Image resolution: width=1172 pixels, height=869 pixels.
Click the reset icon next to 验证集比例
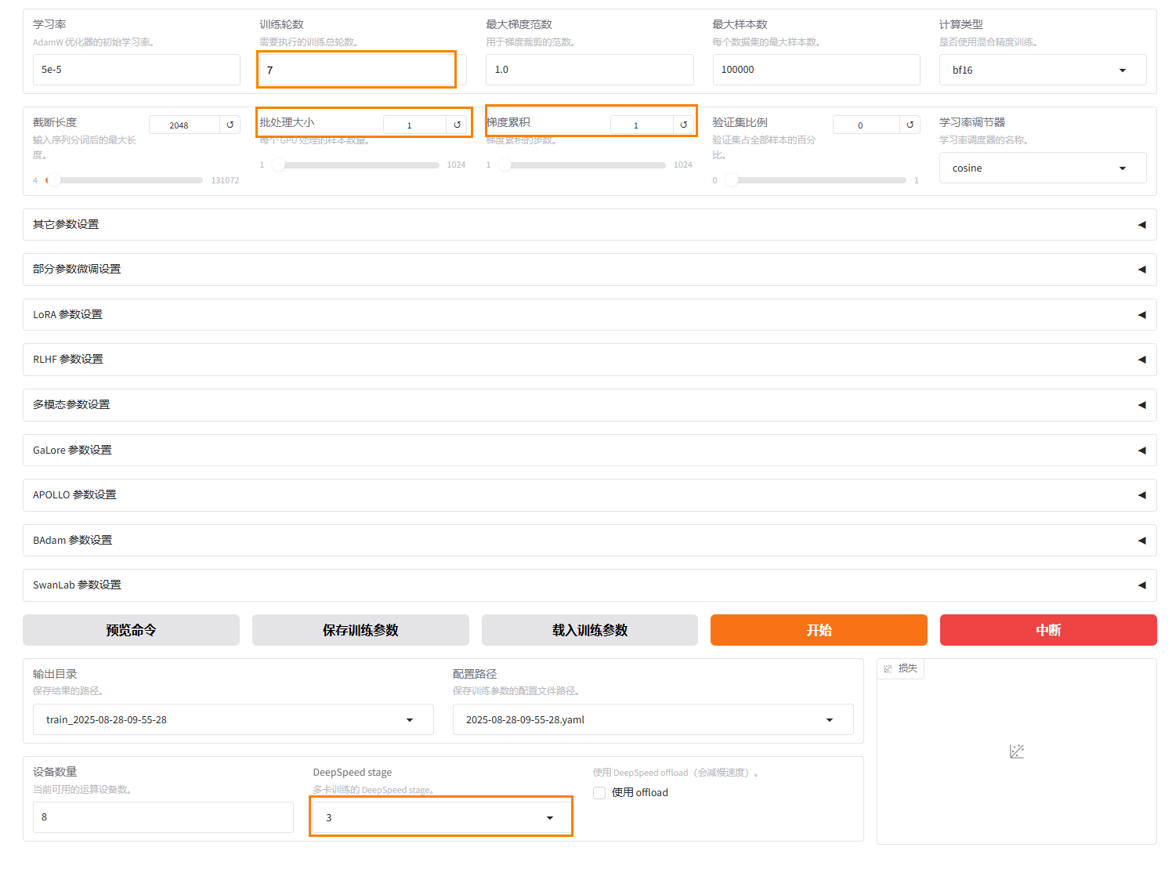tap(910, 125)
